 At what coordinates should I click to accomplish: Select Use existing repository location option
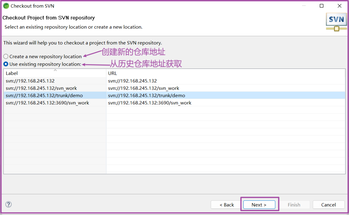point(42,64)
